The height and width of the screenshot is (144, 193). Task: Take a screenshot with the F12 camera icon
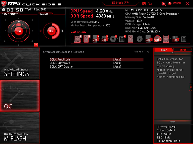pyautogui.click(x=144, y=4)
